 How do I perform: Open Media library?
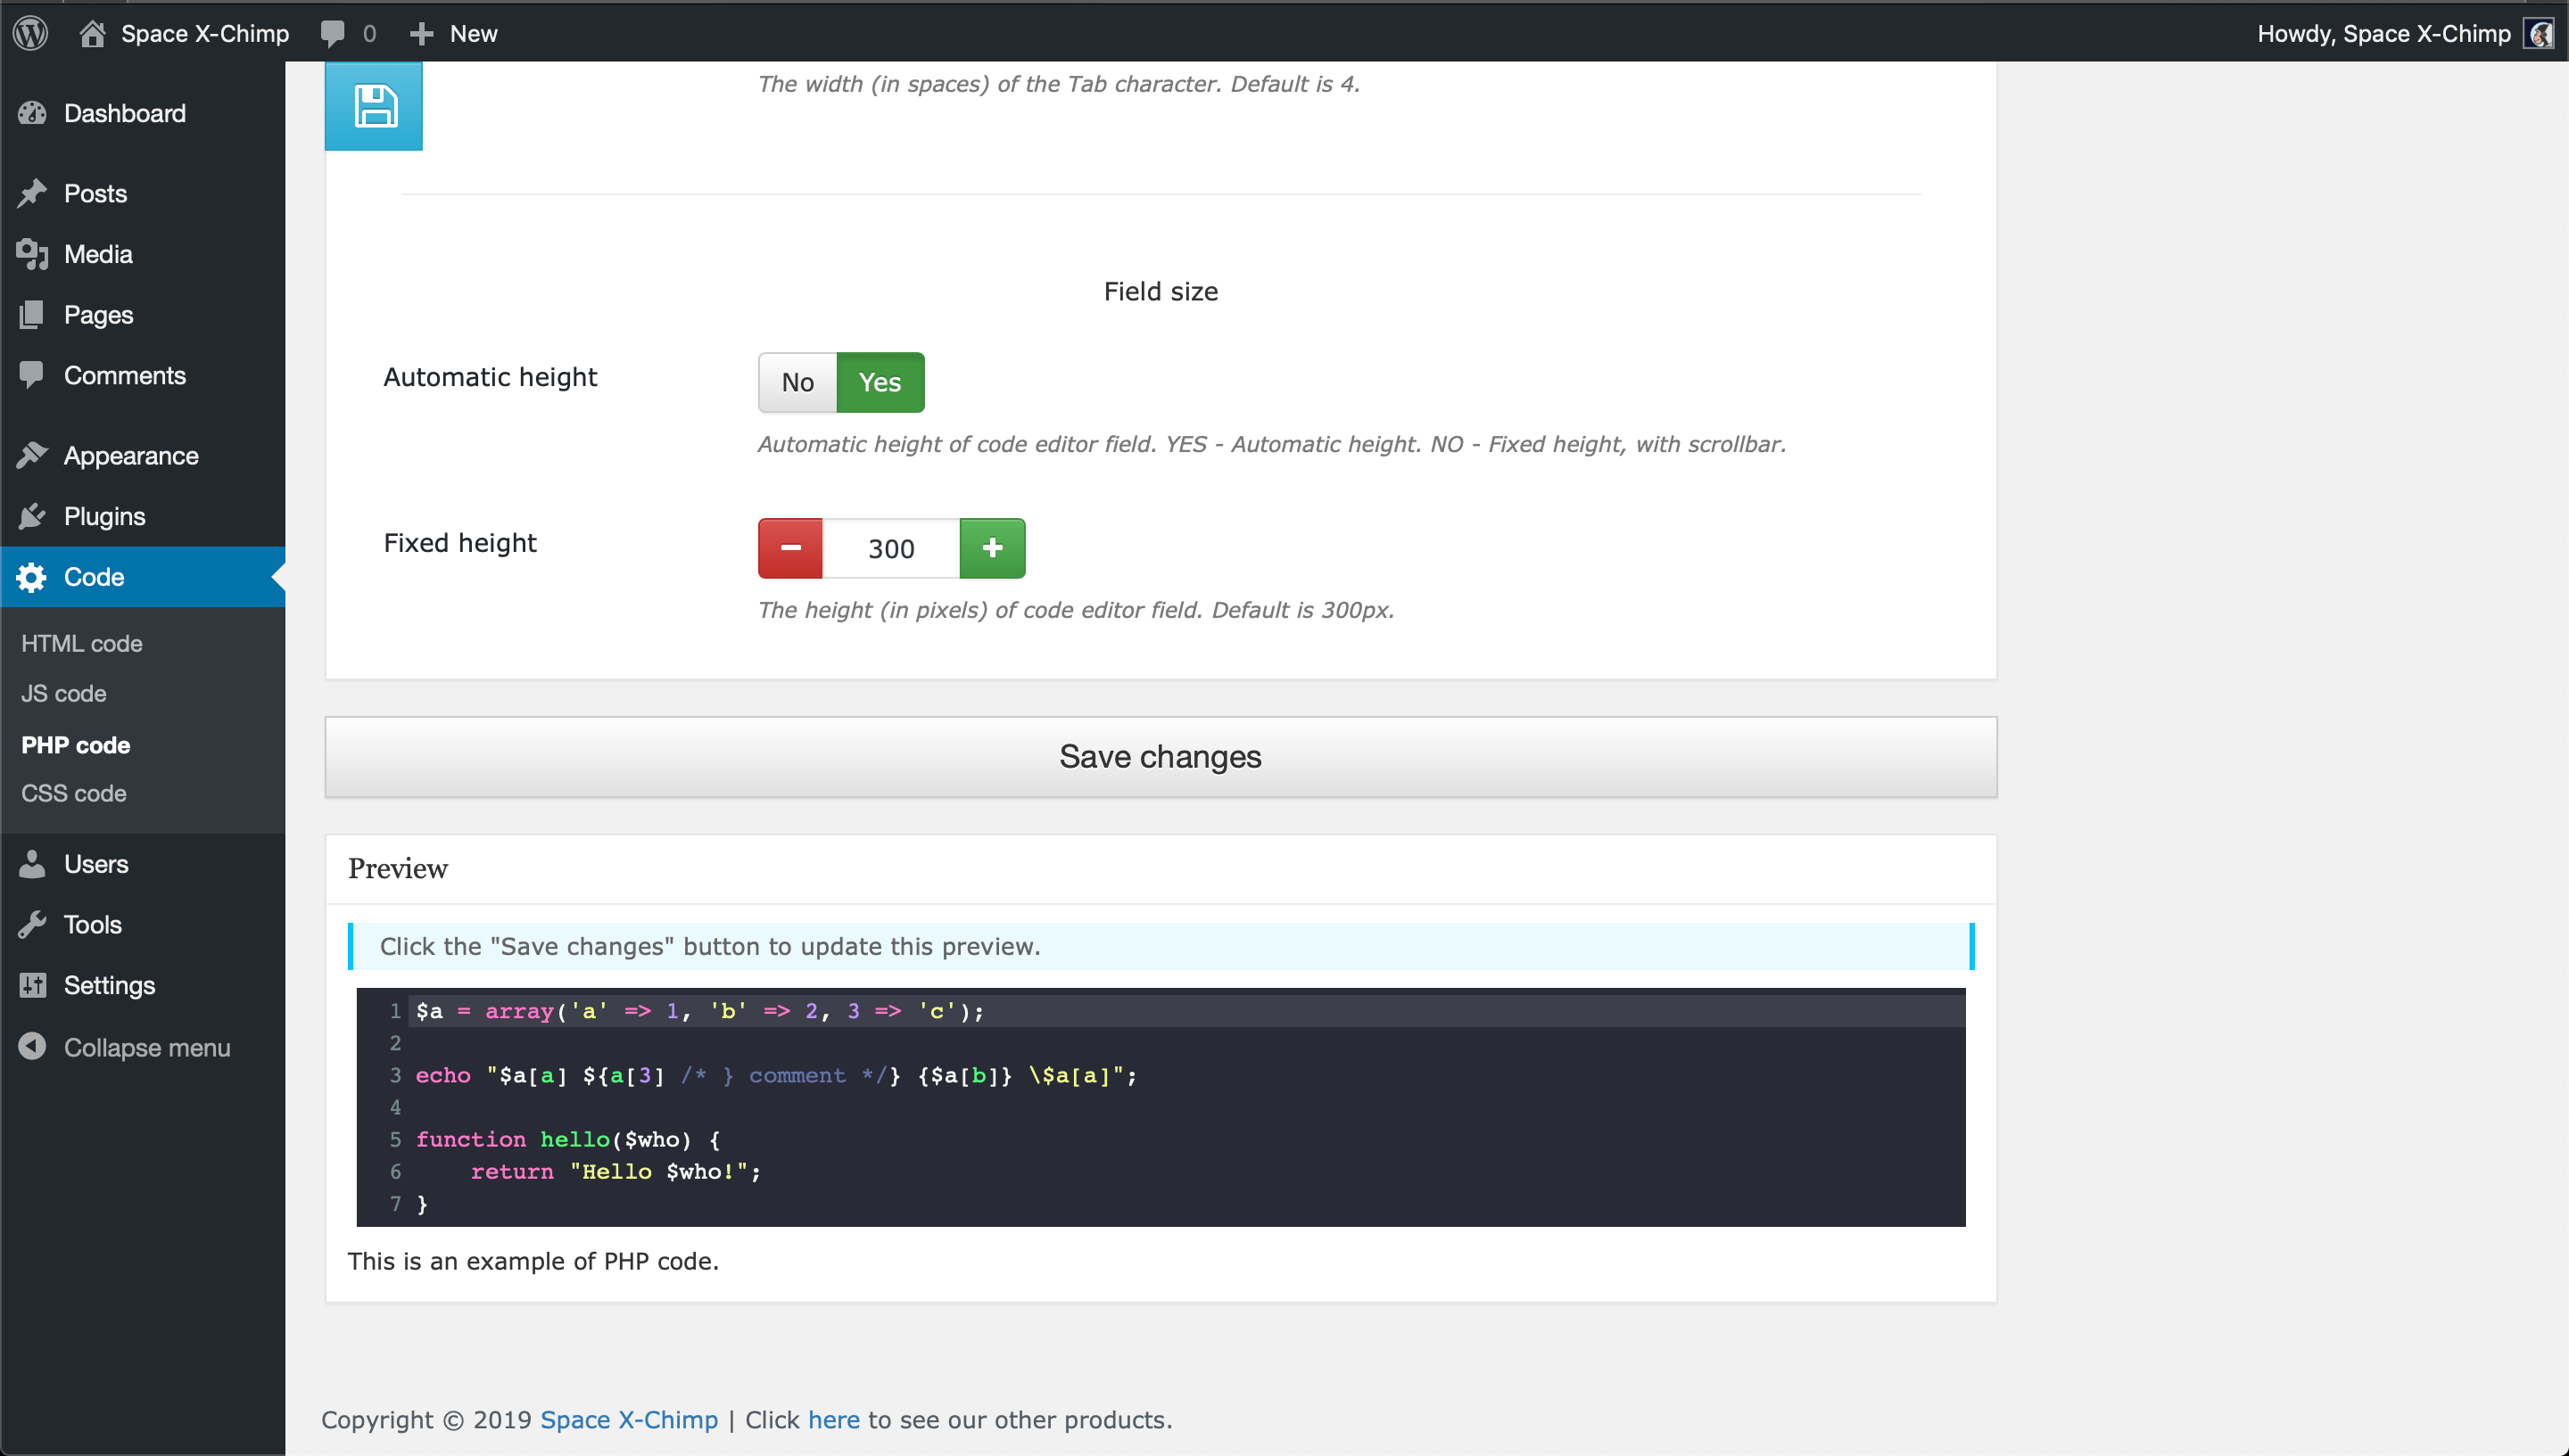97,254
